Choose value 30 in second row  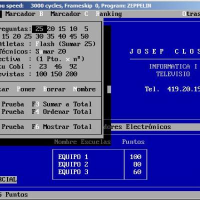[39, 36]
